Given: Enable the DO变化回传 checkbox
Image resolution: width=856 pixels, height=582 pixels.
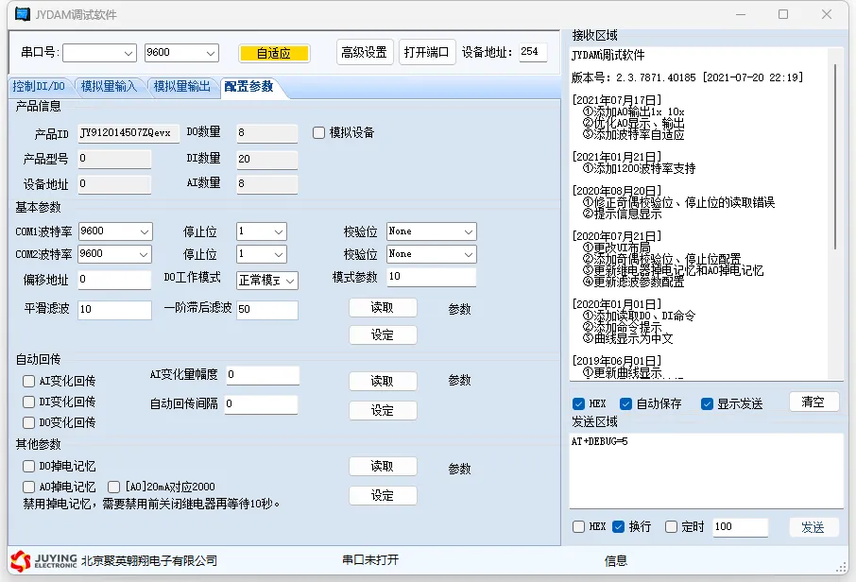Looking at the screenshot, I should (28, 422).
